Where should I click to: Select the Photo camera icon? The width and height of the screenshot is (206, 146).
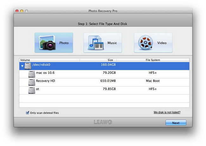coord(47,42)
